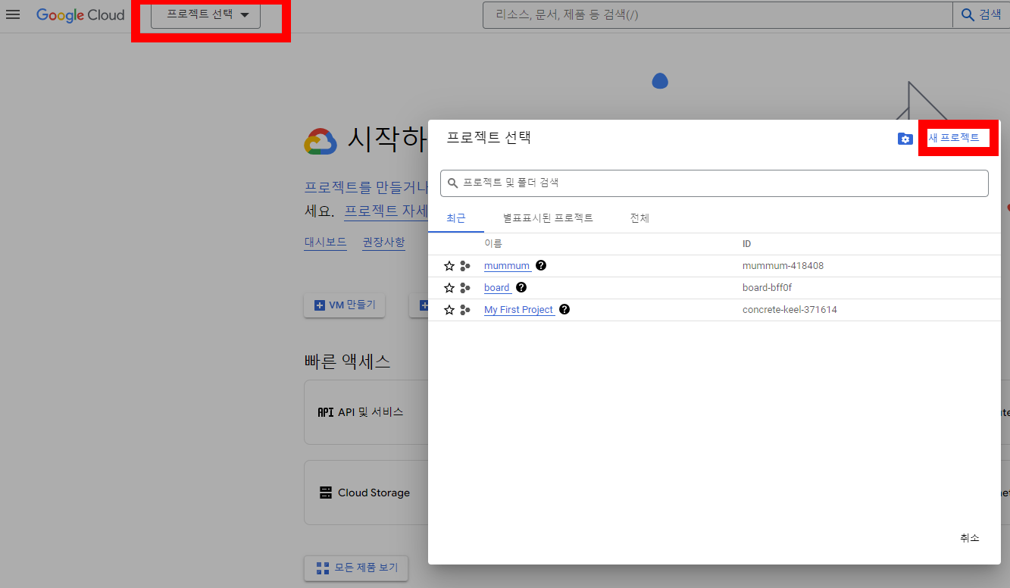Click the help icon next to mummum

[541, 265]
